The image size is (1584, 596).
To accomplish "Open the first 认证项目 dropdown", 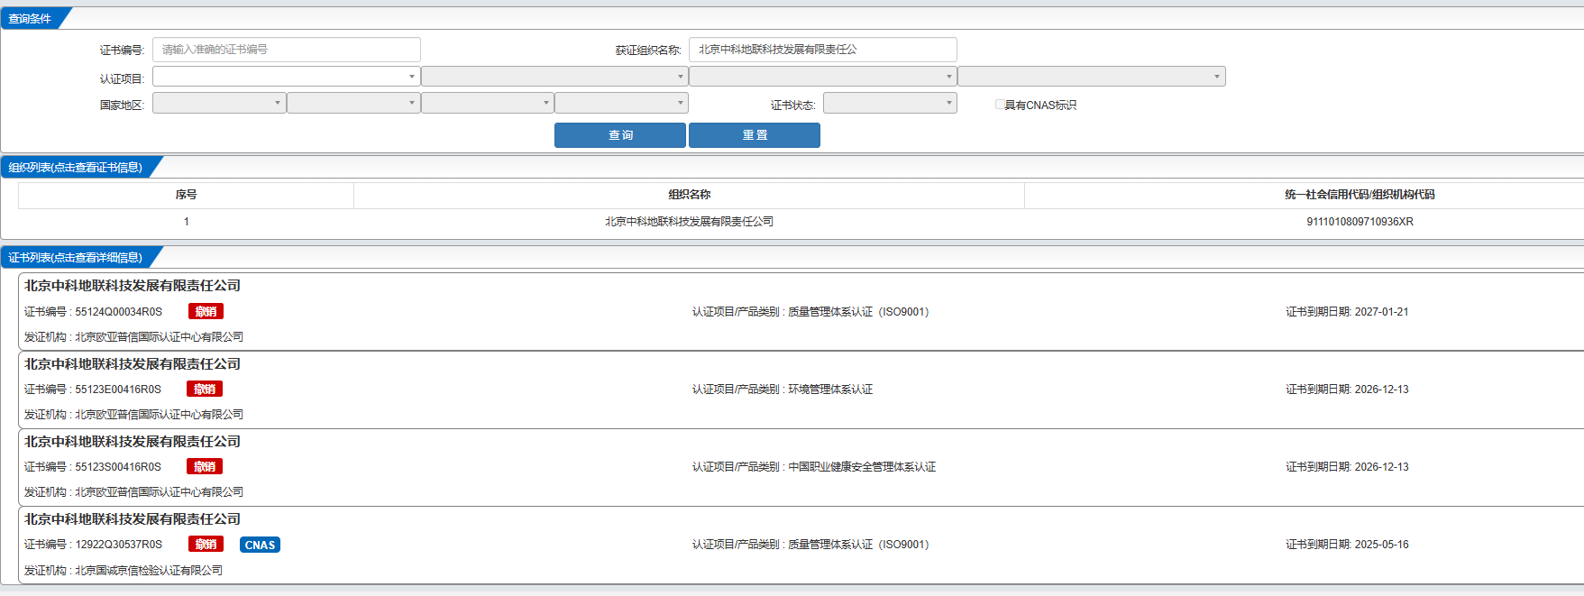I will tap(286, 77).
